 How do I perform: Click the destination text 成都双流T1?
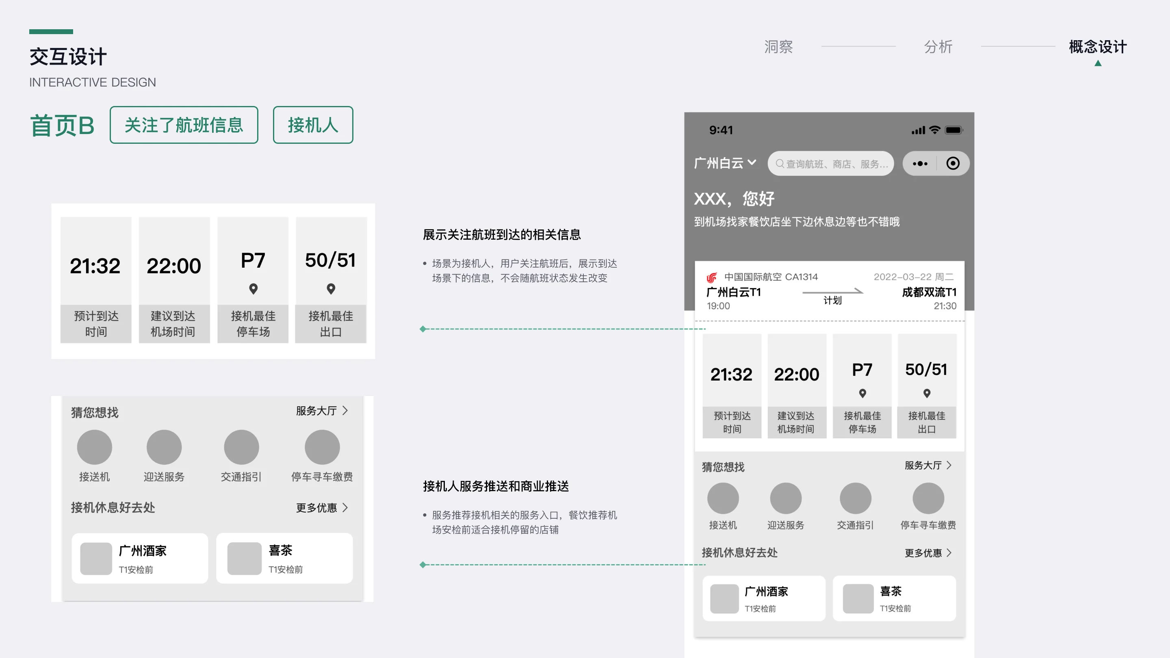[929, 292]
